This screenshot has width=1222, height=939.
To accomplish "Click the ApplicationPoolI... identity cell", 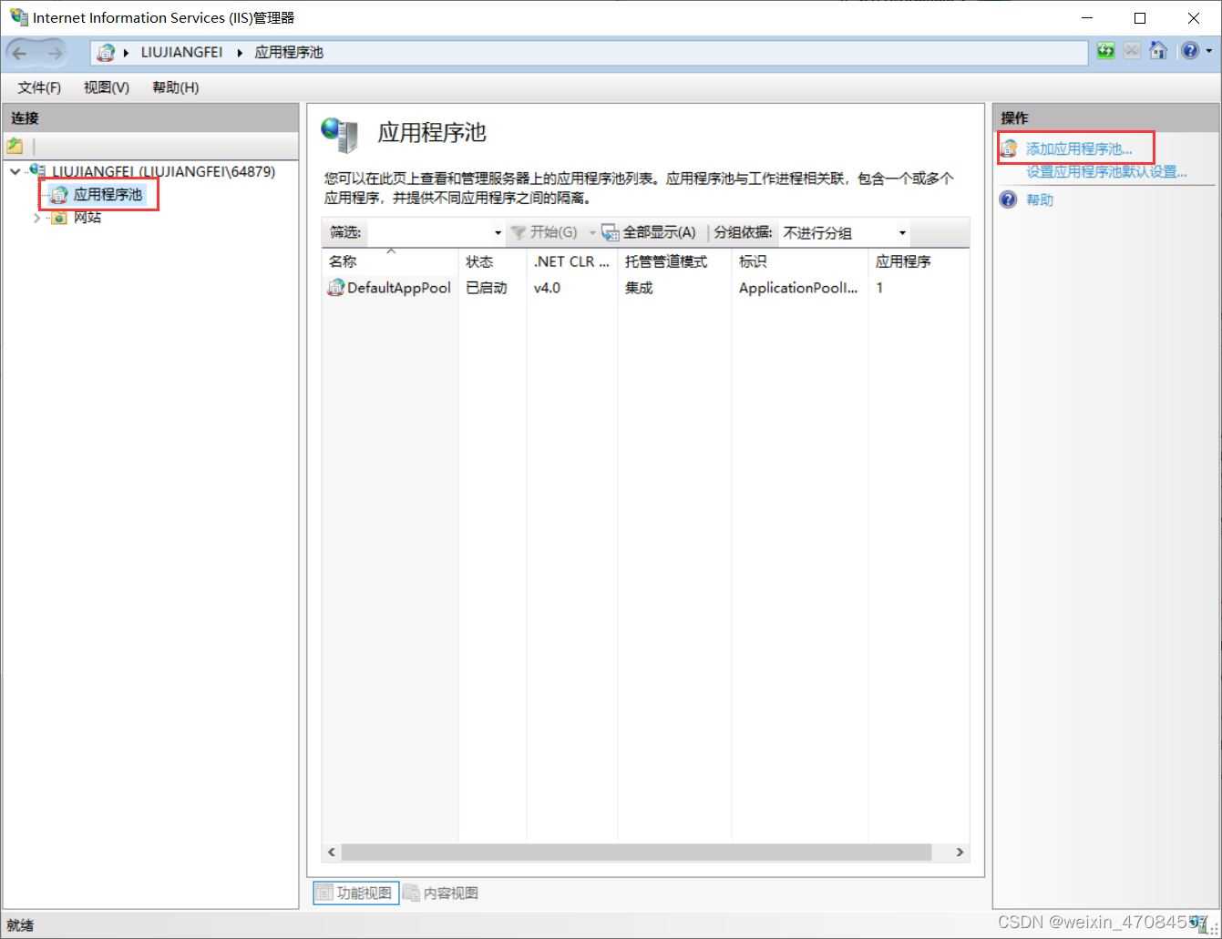I will click(798, 288).
